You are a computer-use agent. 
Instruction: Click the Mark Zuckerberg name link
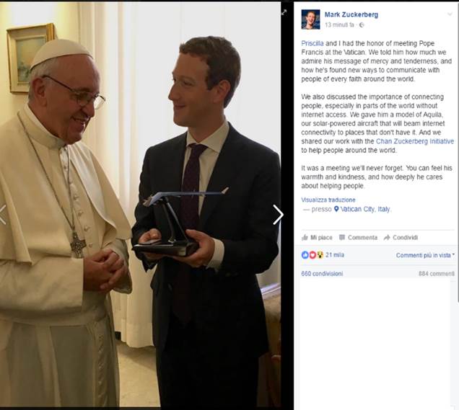tap(351, 14)
